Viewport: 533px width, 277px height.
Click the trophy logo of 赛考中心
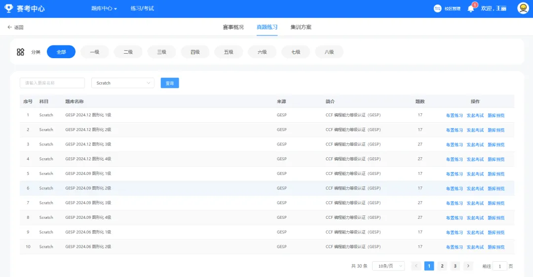click(9, 8)
